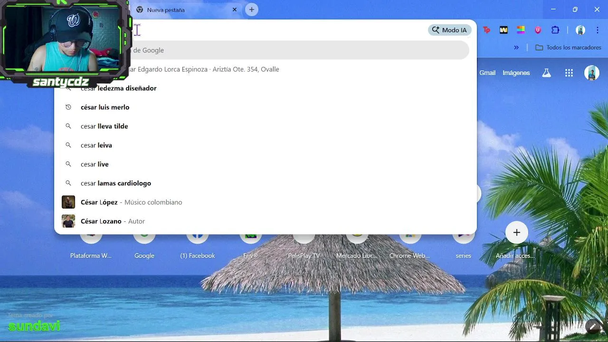The width and height of the screenshot is (608, 342).
Task: Open the Chrome profile avatar in toolbar
Action: point(580,30)
